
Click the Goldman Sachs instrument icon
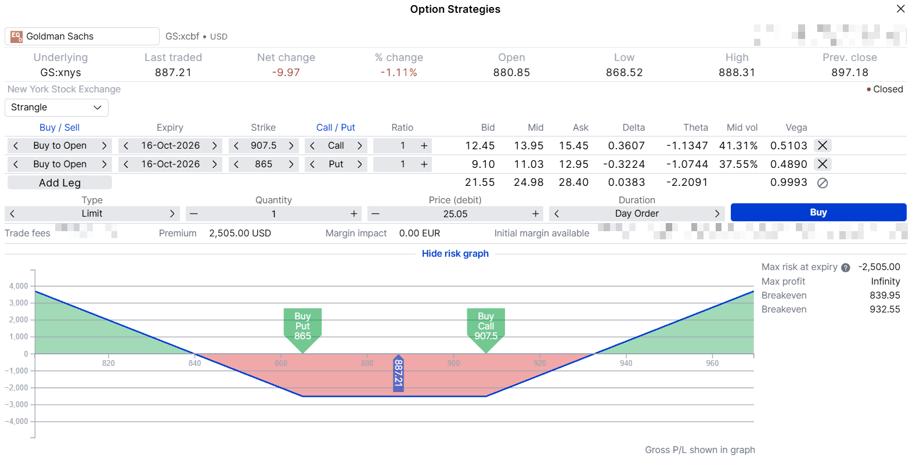click(x=16, y=36)
